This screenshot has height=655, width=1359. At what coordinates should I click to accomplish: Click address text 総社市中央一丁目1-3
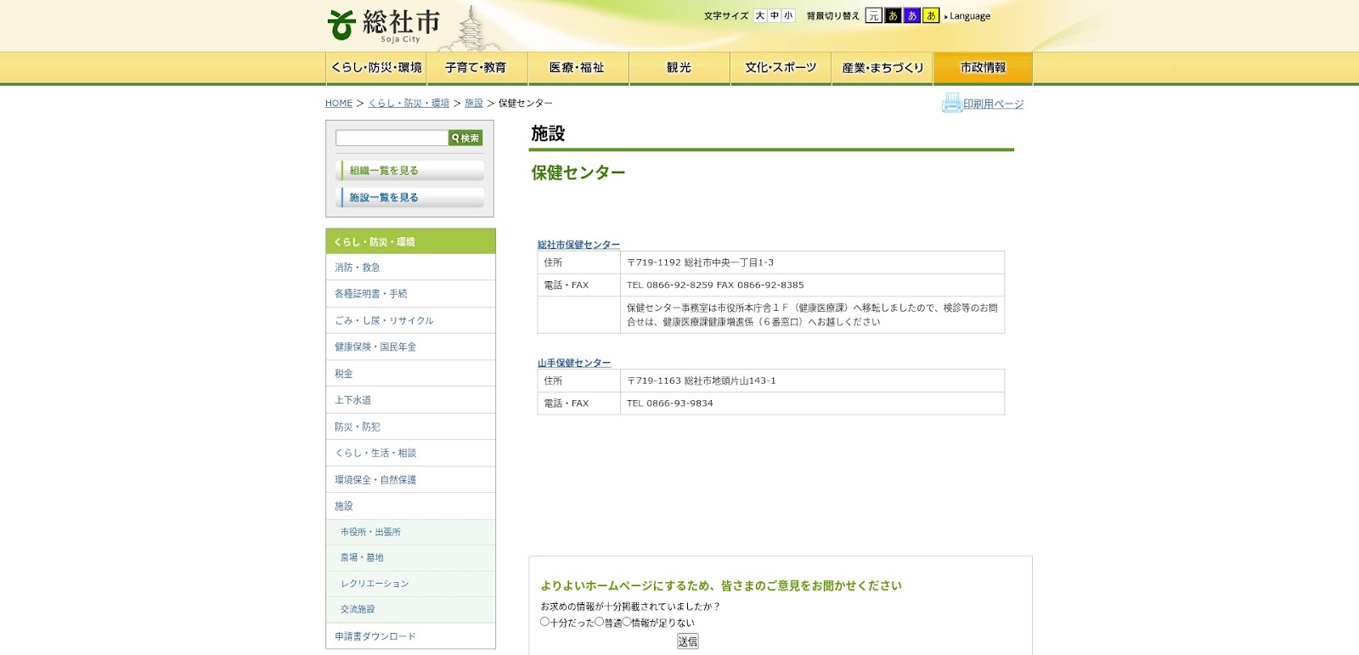[x=729, y=263]
